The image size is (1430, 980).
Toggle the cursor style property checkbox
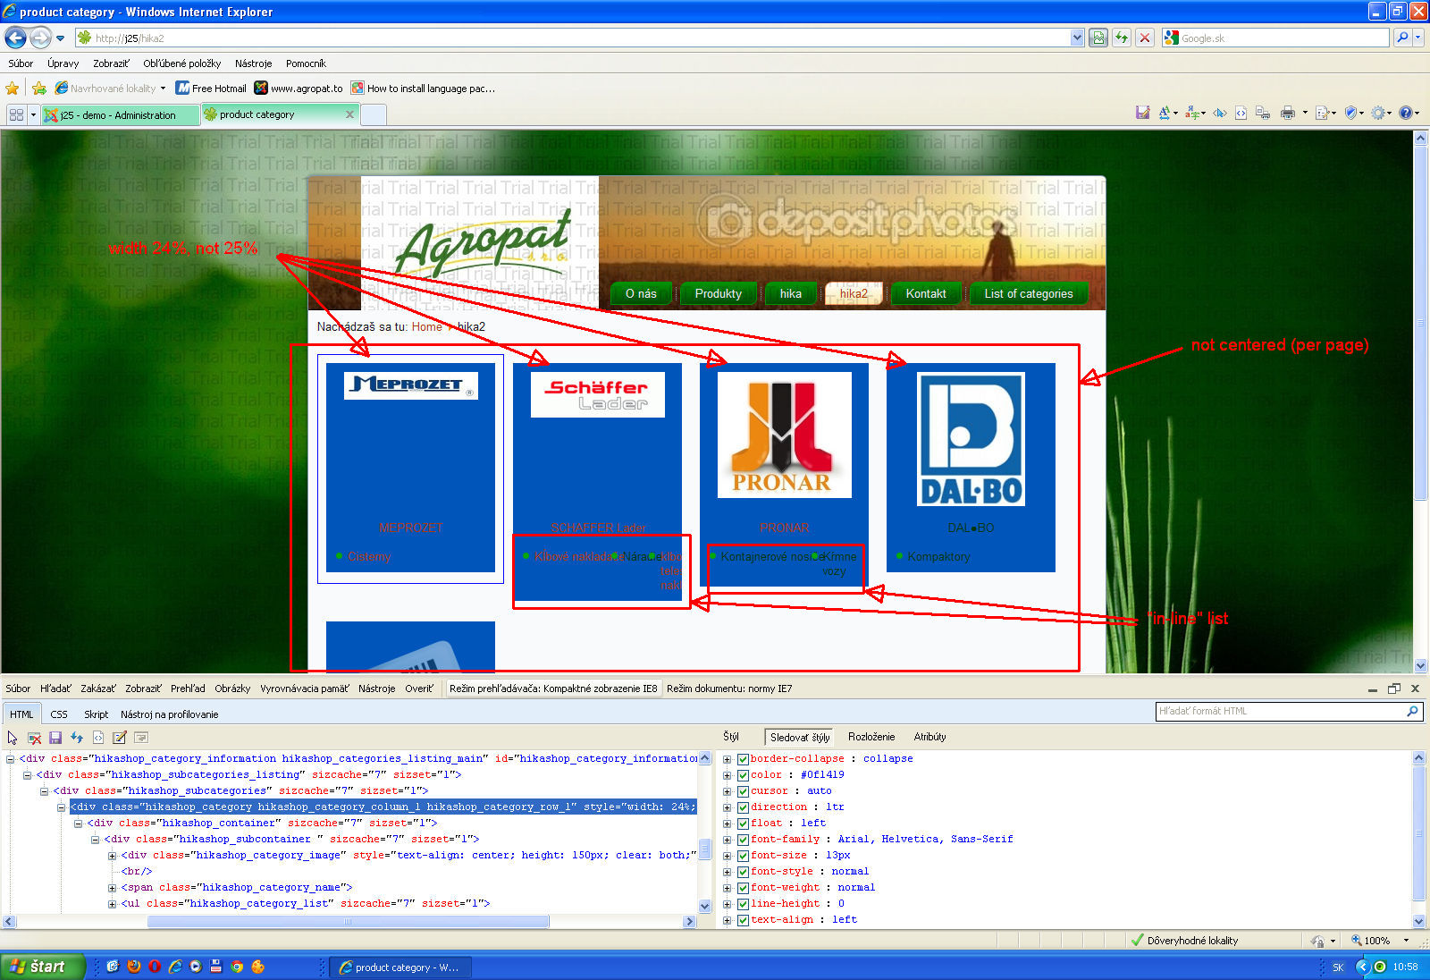(x=743, y=791)
